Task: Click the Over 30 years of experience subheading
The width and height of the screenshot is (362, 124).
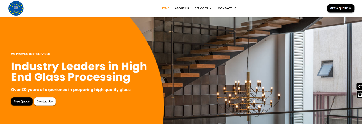Action: [x=71, y=90]
